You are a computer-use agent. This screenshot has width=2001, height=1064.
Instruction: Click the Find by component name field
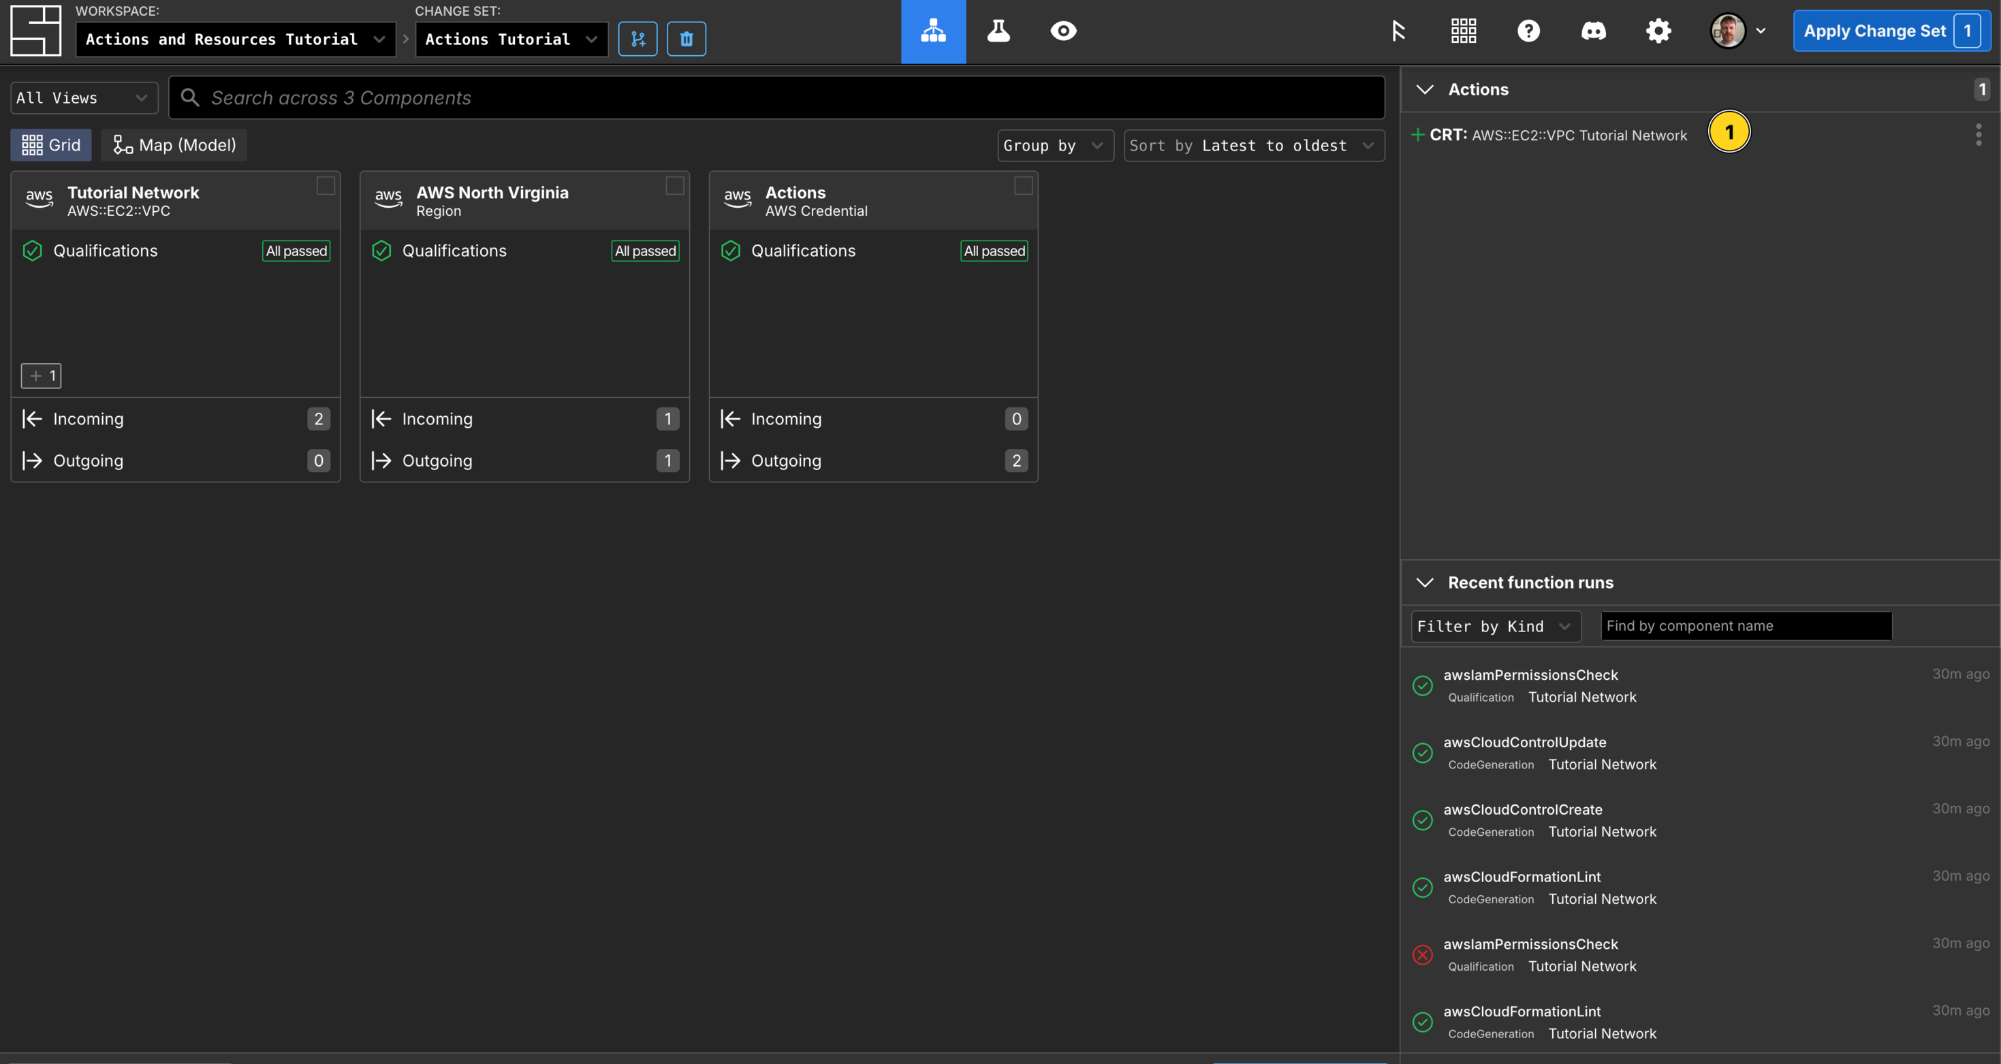coord(1746,626)
